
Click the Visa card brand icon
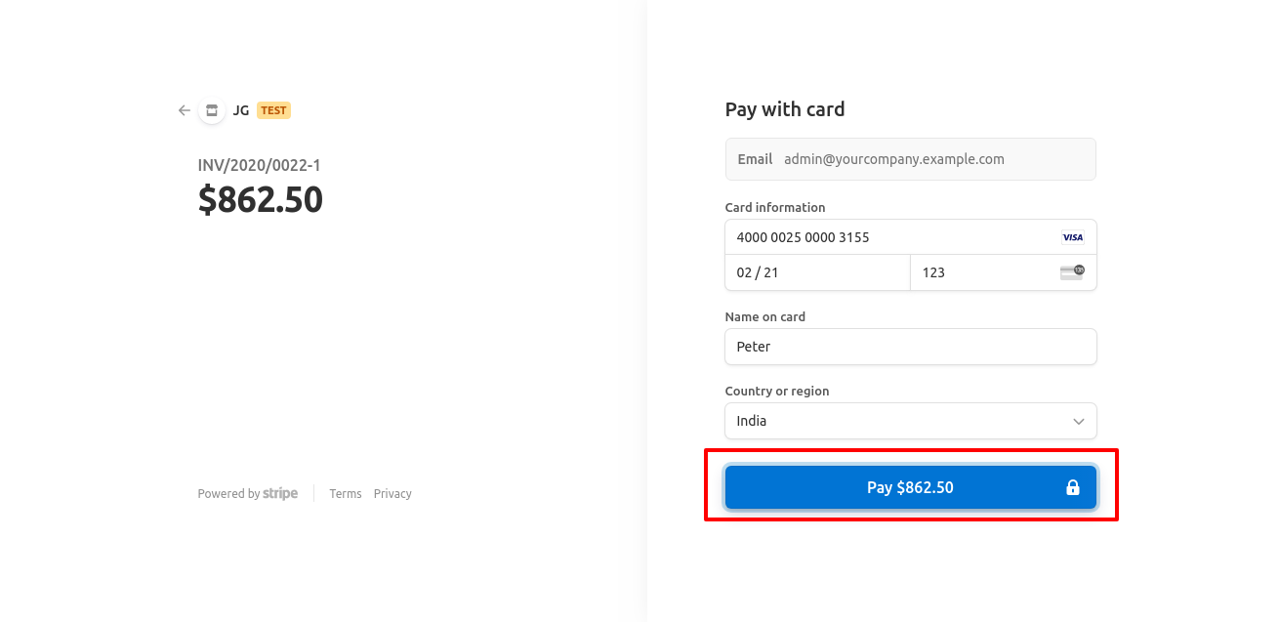(1072, 237)
